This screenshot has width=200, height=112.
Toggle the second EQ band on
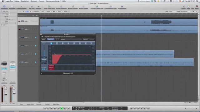[57, 44]
